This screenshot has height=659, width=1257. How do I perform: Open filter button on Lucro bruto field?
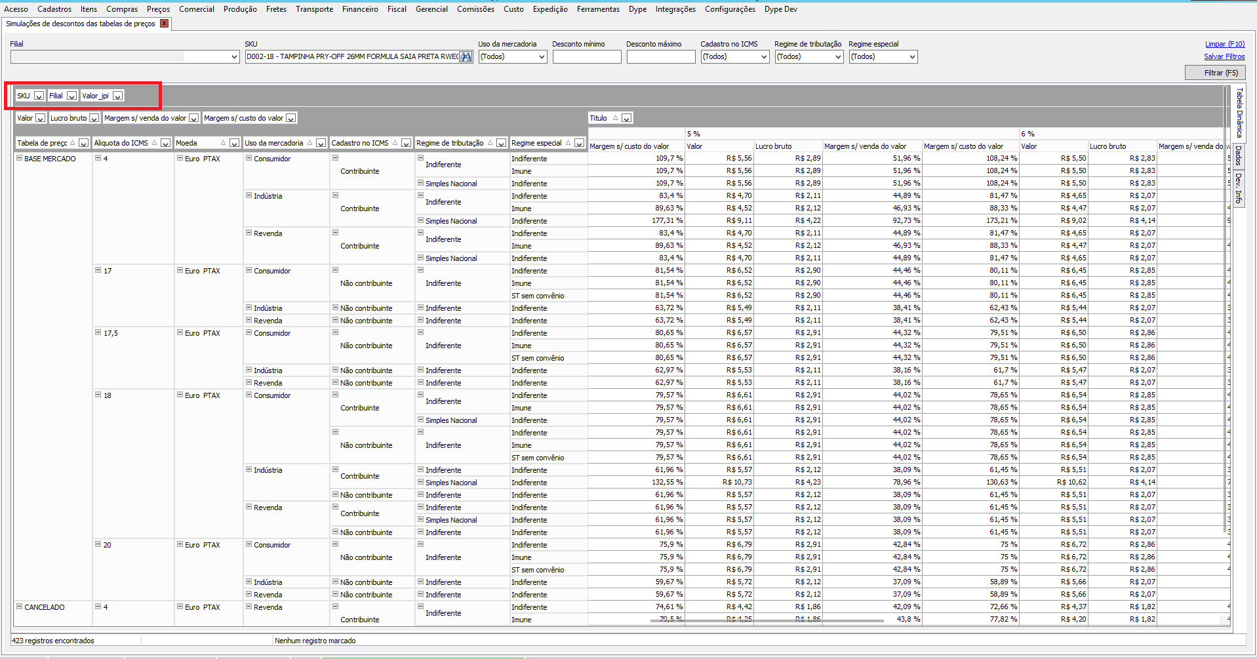coord(94,118)
